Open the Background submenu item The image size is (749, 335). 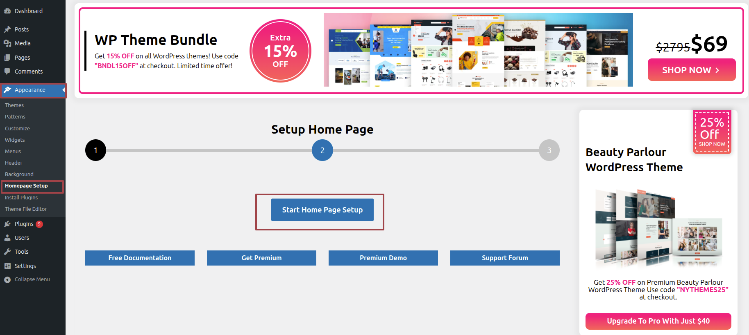pyautogui.click(x=19, y=174)
